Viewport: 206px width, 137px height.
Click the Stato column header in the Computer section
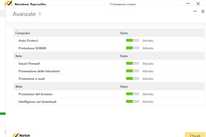pyautogui.click(x=124, y=33)
